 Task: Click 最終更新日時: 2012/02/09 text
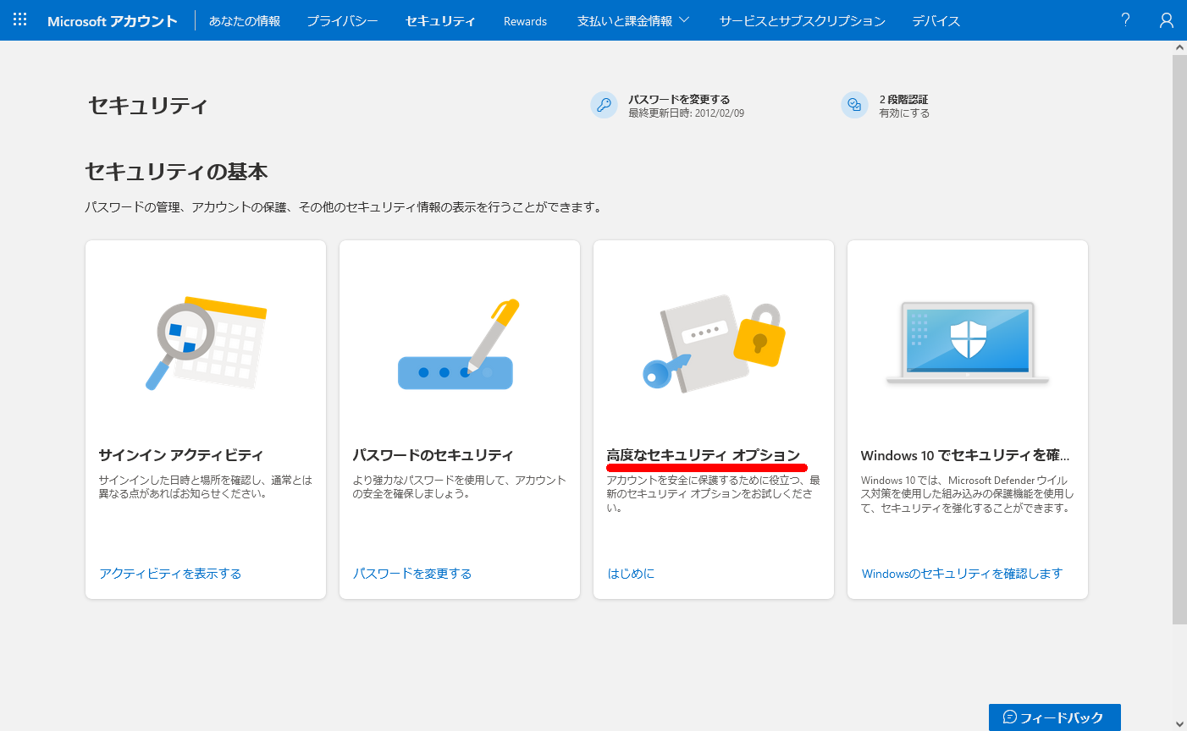687,113
